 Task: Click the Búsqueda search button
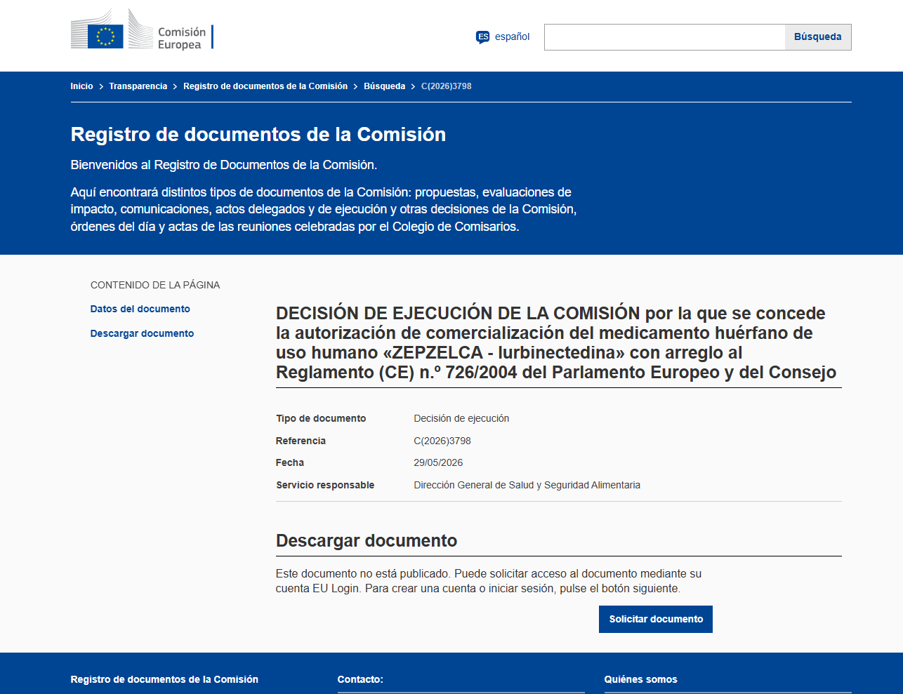817,37
